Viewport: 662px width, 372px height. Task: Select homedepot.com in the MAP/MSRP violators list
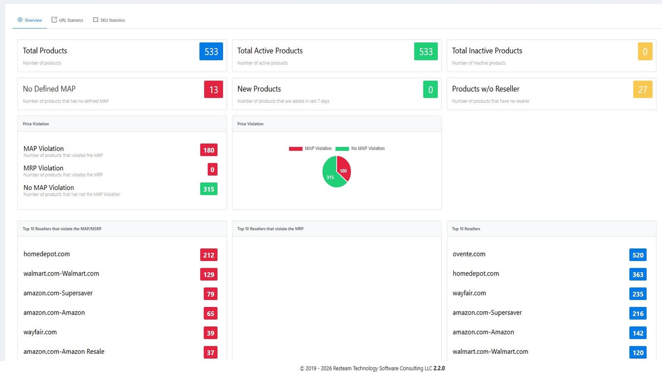click(x=47, y=254)
